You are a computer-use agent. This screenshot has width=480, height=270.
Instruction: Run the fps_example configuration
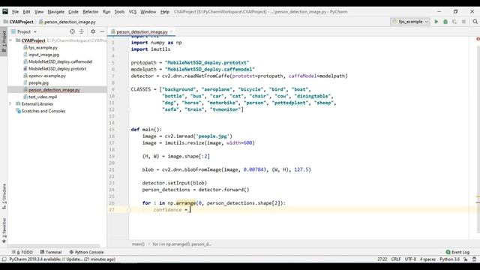pyautogui.click(x=436, y=22)
